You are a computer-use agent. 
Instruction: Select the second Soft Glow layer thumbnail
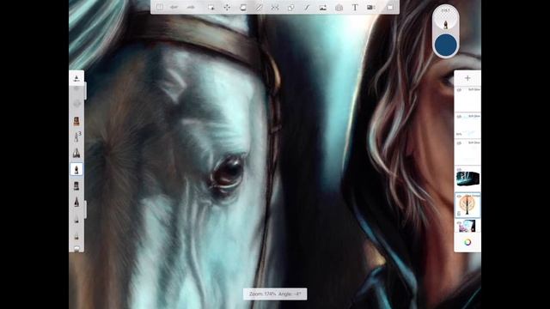[467, 126]
